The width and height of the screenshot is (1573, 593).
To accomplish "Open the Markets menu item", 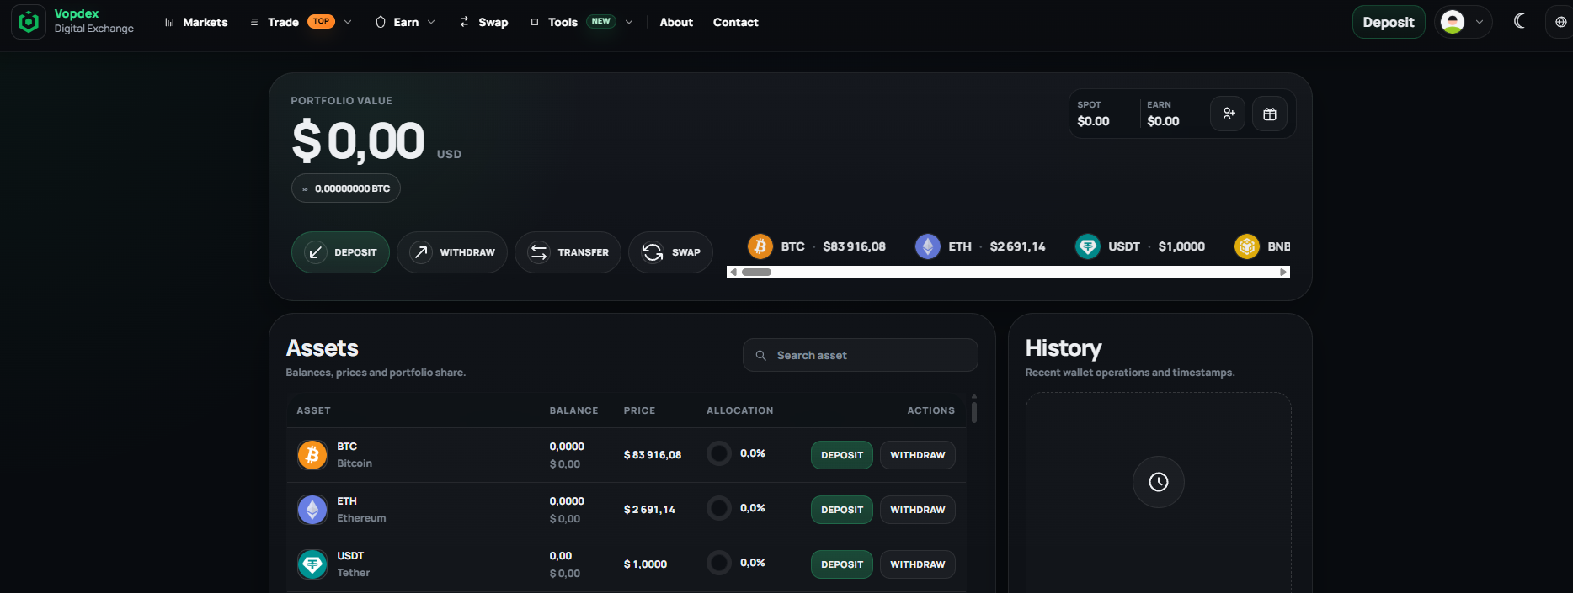I will click(196, 22).
